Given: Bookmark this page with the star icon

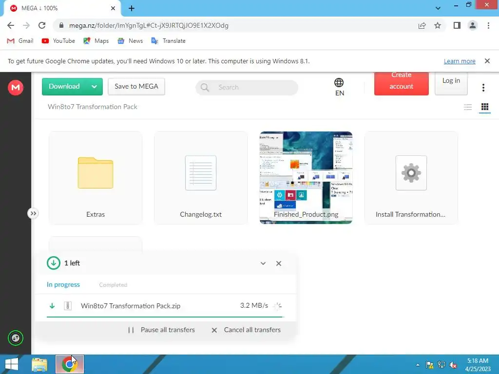Looking at the screenshot, I should [438, 25].
